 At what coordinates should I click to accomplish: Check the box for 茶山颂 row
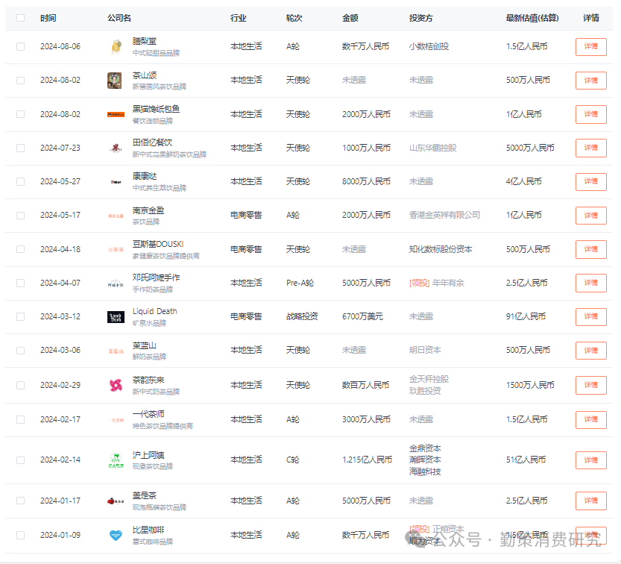click(x=21, y=81)
